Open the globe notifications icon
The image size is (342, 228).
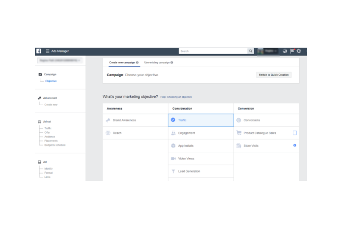[285, 51]
